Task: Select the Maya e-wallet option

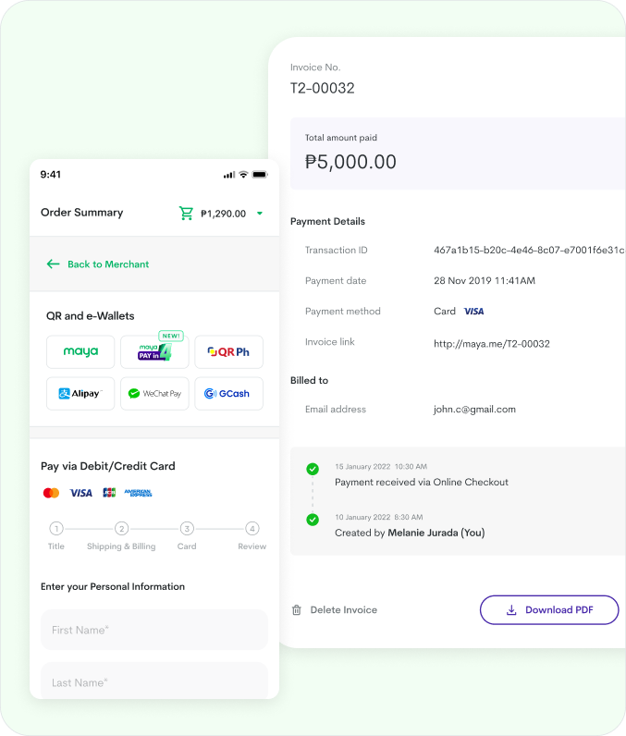Action: pyautogui.click(x=80, y=352)
